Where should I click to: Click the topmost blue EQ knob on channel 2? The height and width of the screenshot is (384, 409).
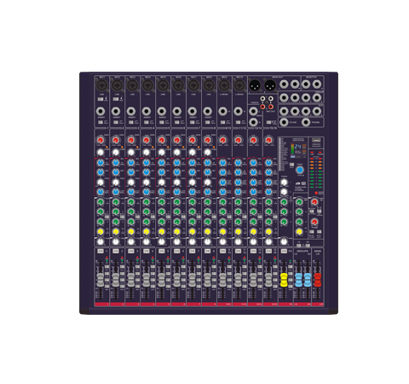116,162
